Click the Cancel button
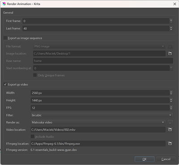This screenshot has height=165, width=179. pos(166,159)
